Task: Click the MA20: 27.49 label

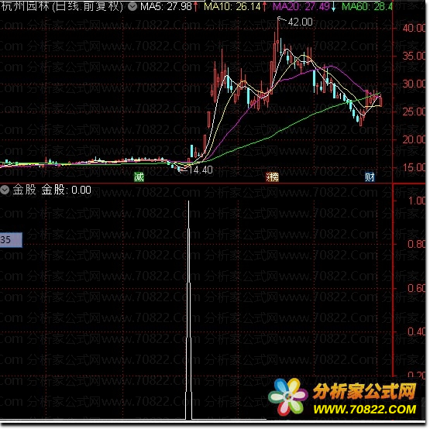Action: coord(301,6)
